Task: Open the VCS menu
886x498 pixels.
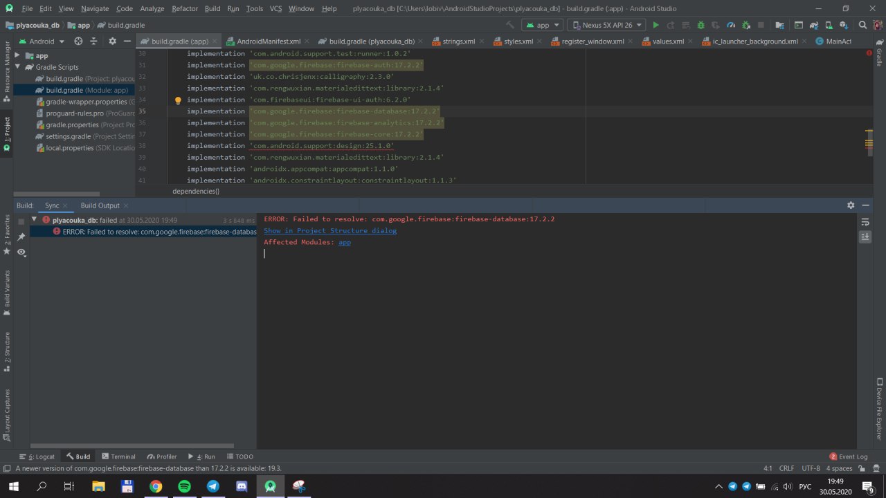Action: click(x=275, y=8)
